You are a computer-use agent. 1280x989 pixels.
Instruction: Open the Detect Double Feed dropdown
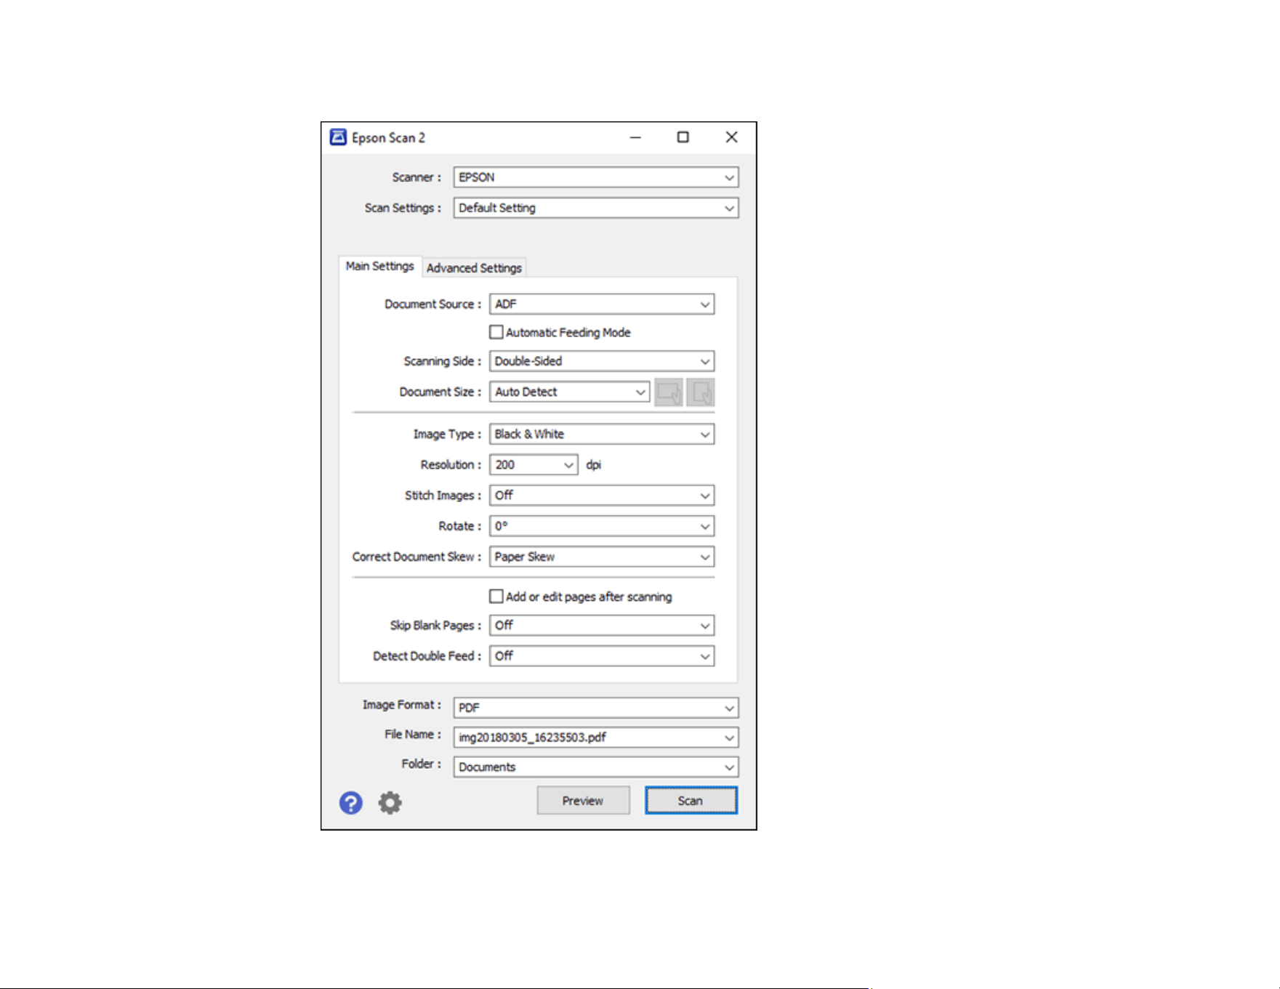(602, 656)
